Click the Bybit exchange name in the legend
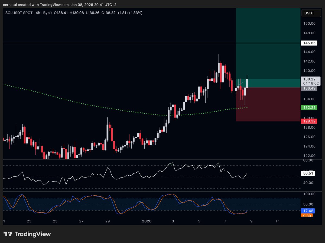The height and width of the screenshot is (243, 325). pos(48,13)
